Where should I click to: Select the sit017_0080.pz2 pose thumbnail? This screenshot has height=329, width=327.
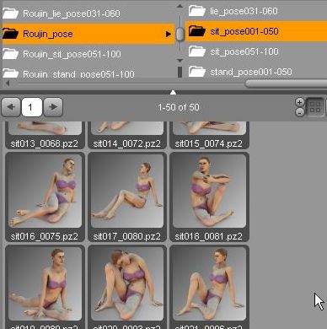[127, 191]
